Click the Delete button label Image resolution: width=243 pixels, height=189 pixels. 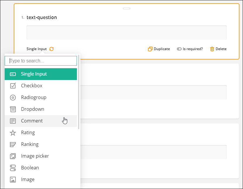pos(221,49)
